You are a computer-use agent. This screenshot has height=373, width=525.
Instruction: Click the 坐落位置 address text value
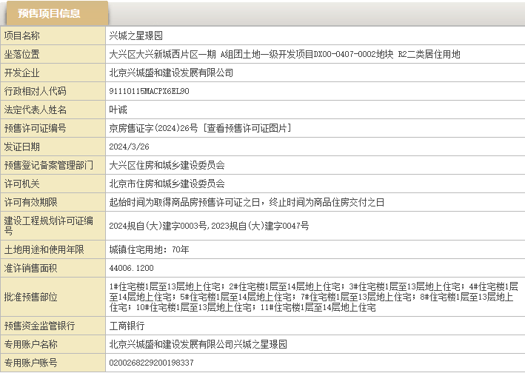tap(284, 54)
